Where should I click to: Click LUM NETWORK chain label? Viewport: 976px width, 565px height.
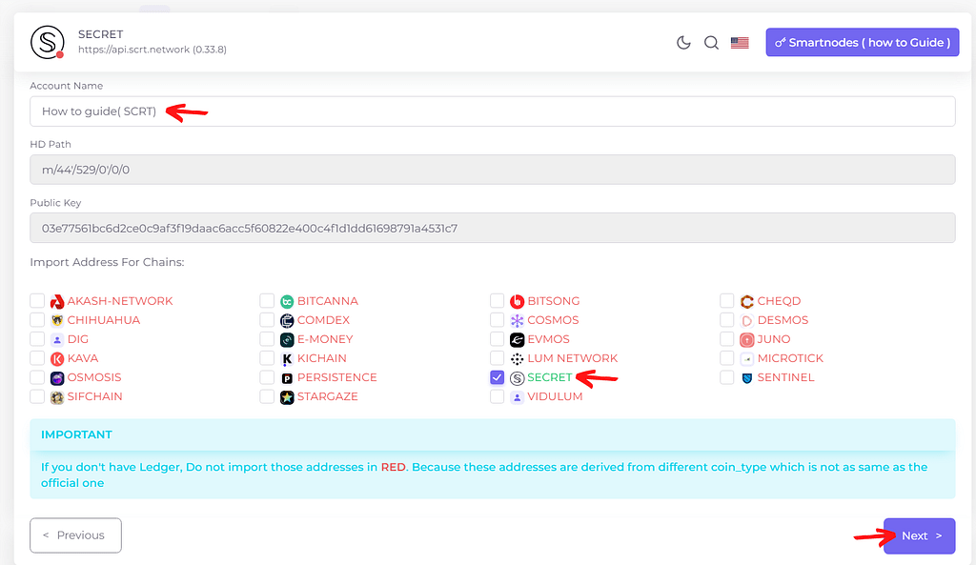pos(573,358)
